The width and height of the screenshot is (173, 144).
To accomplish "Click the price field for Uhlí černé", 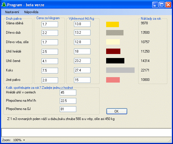I will click(50, 61).
